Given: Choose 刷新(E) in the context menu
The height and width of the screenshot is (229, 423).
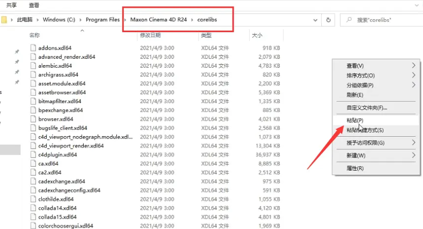Looking at the screenshot, I should coord(376,95).
